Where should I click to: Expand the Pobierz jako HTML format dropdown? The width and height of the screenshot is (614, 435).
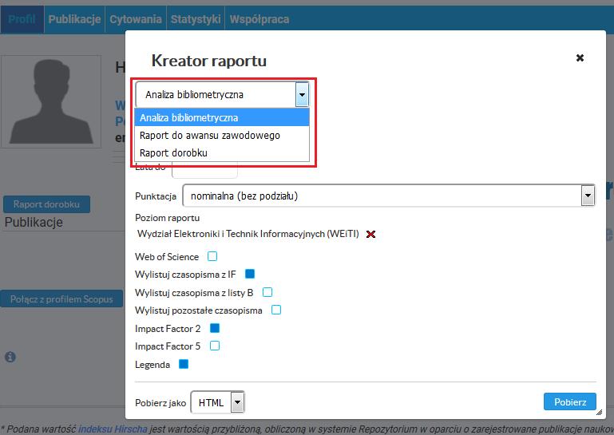pos(237,402)
